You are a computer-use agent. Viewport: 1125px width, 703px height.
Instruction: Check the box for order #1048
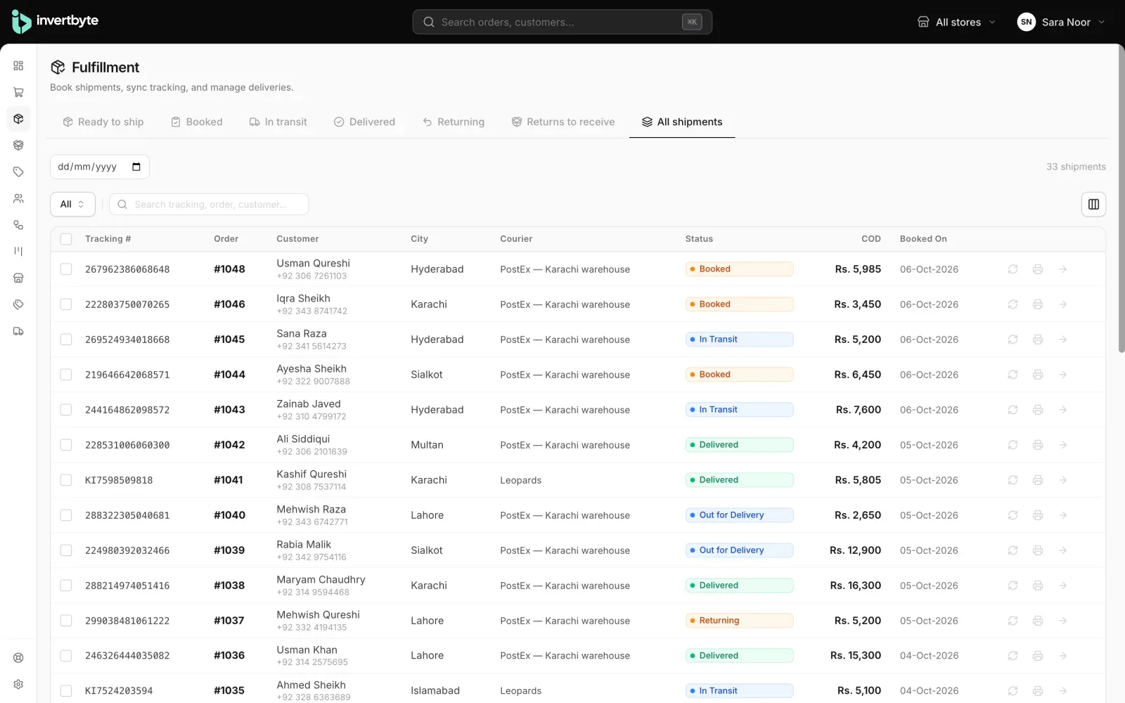tap(66, 269)
